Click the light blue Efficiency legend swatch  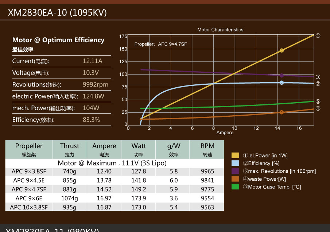click(x=235, y=163)
